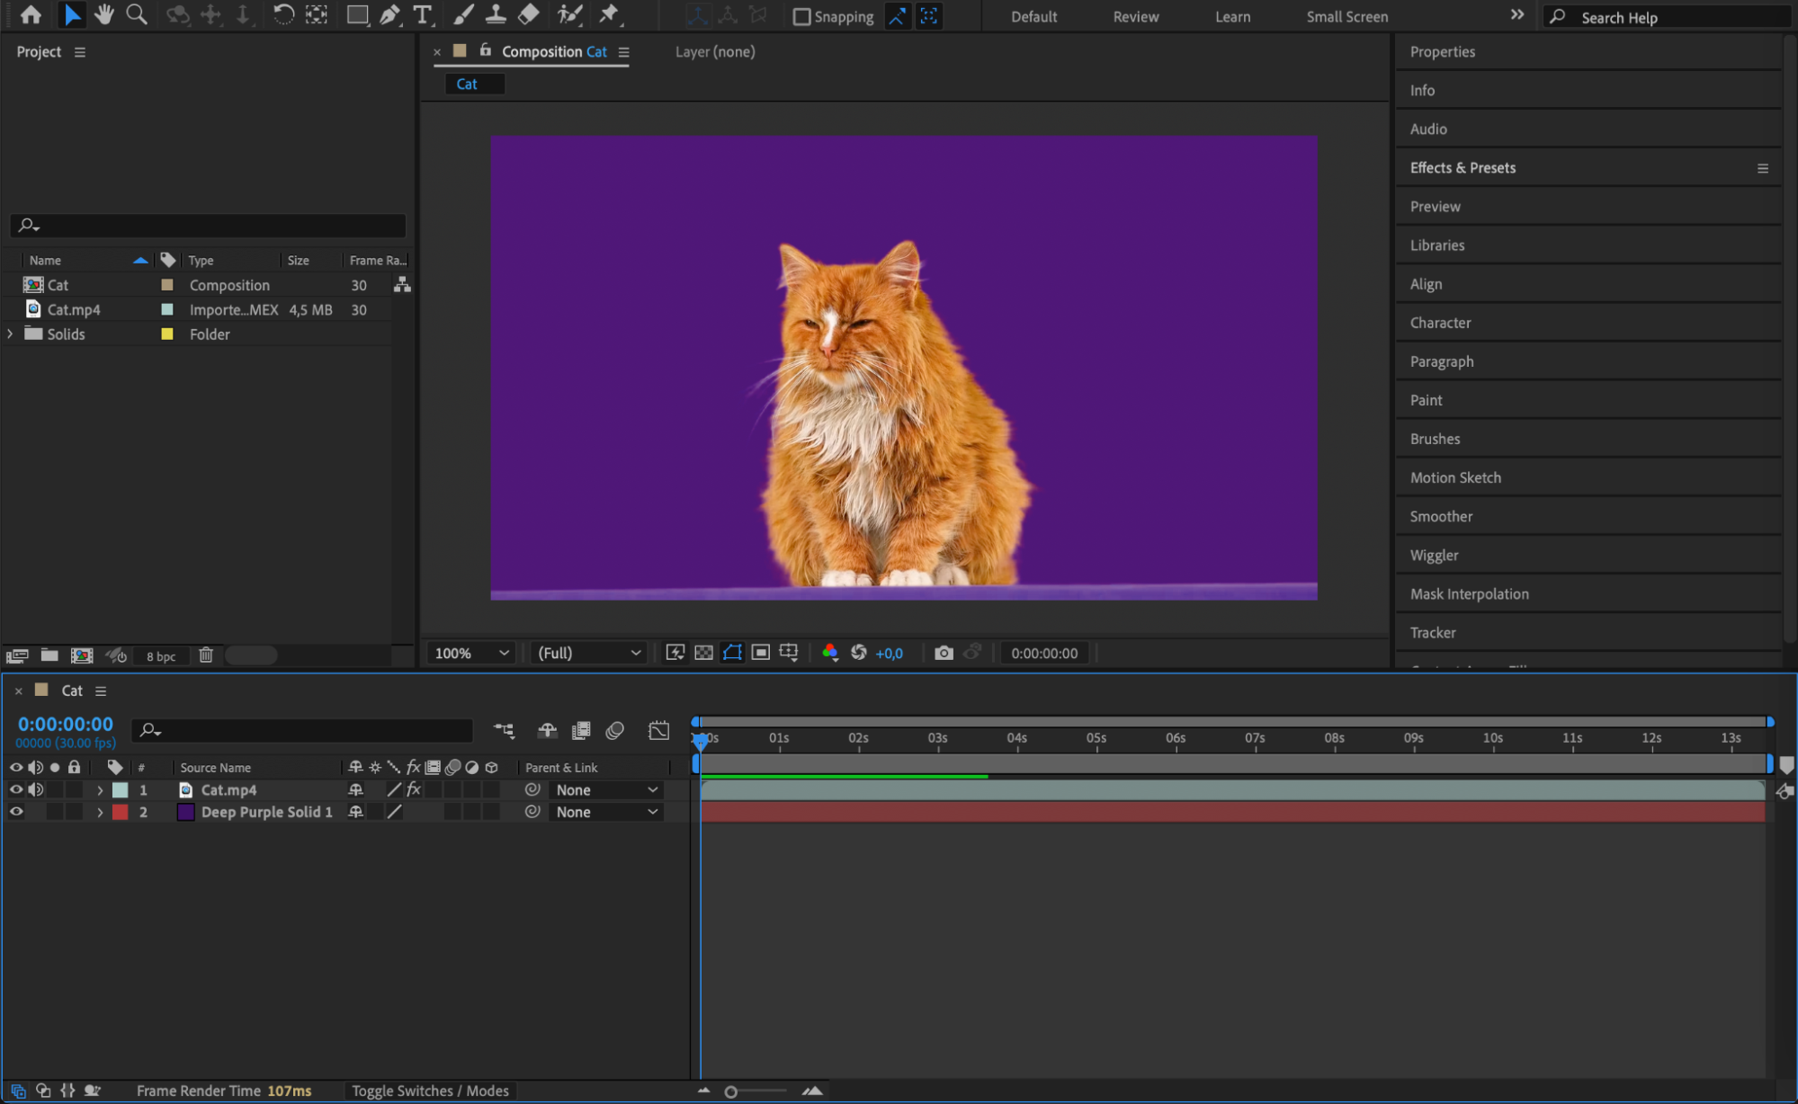The width and height of the screenshot is (1798, 1104).
Task: Expand the Solids folder
Action: tap(11, 334)
